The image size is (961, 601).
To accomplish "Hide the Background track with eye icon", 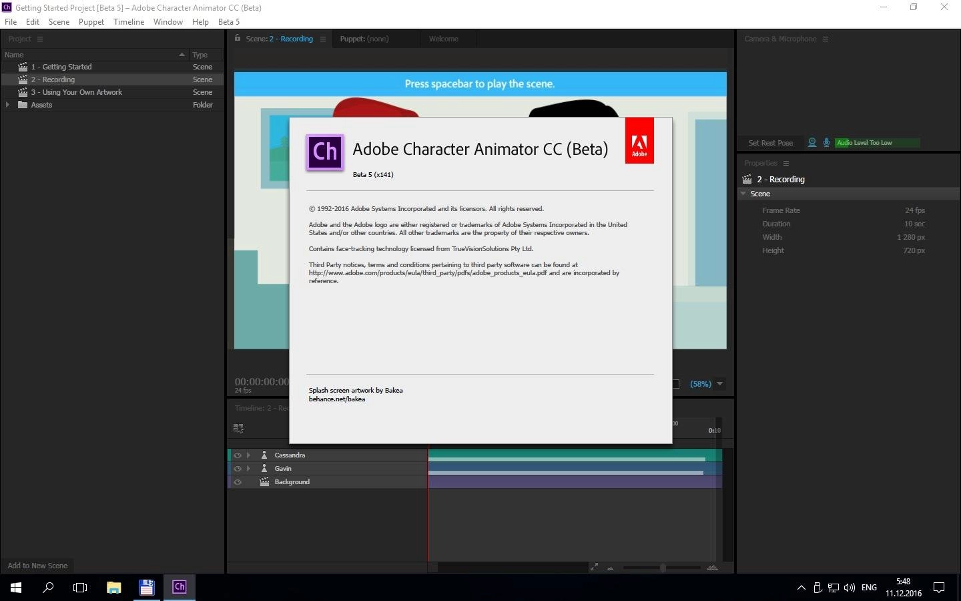I will 237,481.
